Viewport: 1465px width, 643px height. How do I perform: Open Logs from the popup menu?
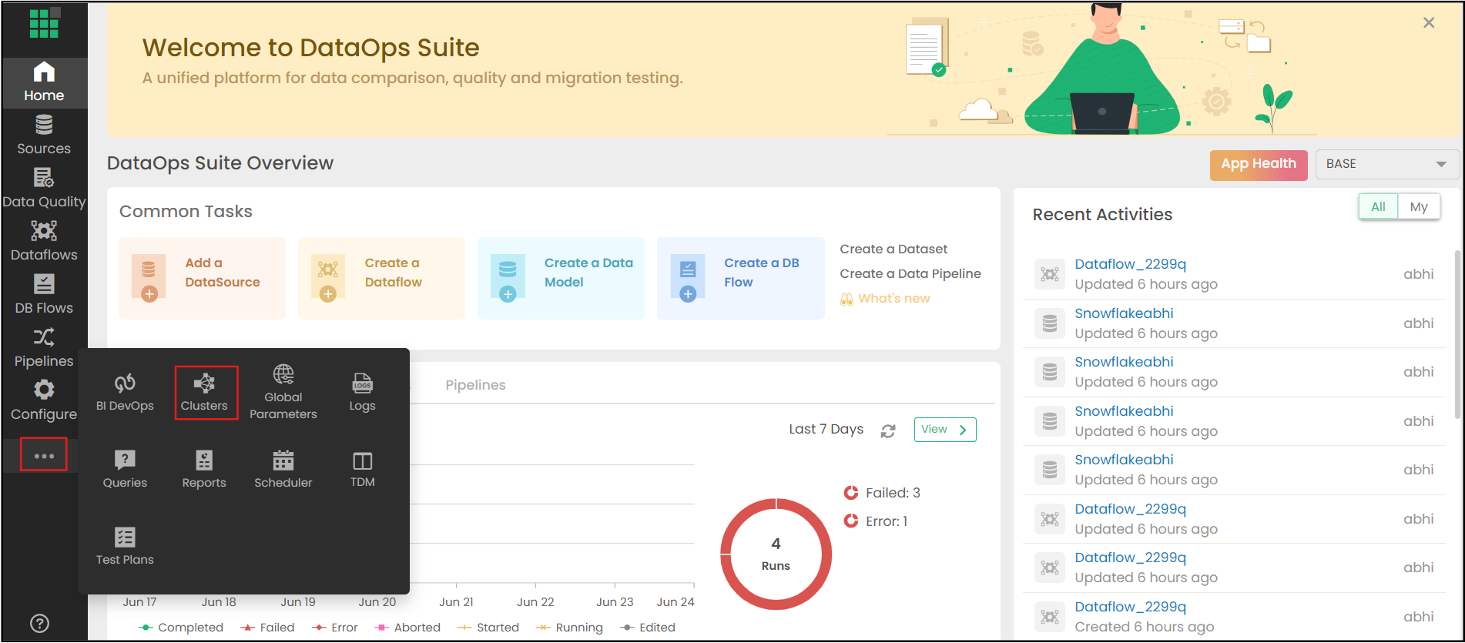(x=362, y=393)
